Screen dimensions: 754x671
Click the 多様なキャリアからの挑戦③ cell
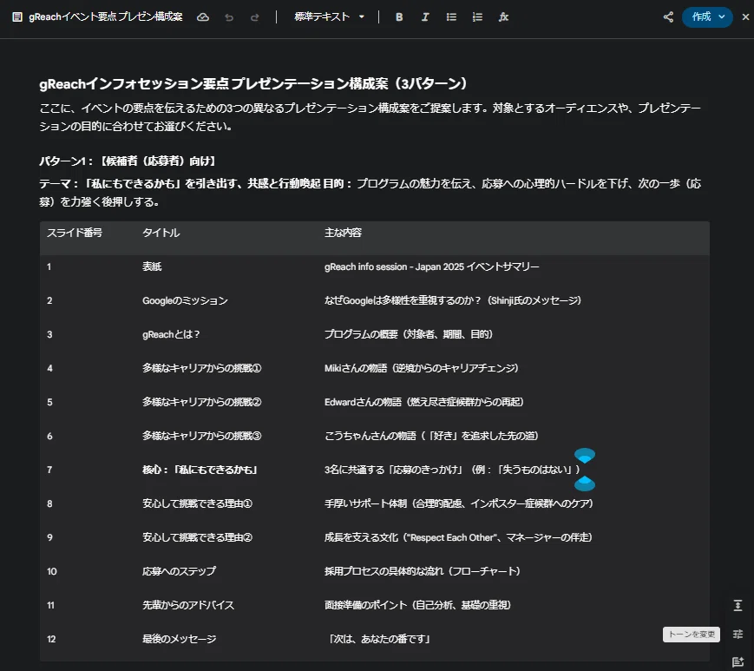click(202, 436)
